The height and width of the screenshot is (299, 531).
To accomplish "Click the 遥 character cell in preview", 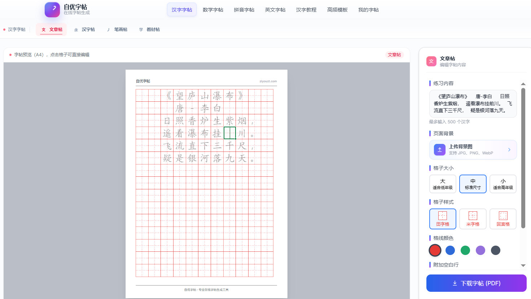I will click(167, 133).
